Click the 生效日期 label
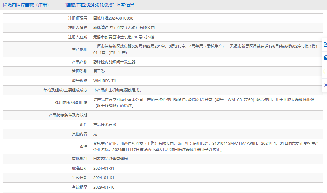The image size is (327, 193). 80,178
